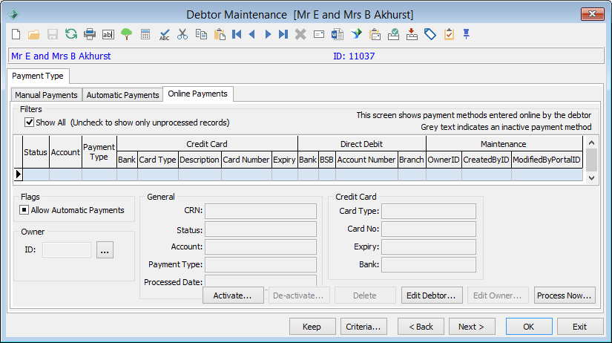Open the calculator icon
The width and height of the screenshot is (612, 343).
[145, 34]
